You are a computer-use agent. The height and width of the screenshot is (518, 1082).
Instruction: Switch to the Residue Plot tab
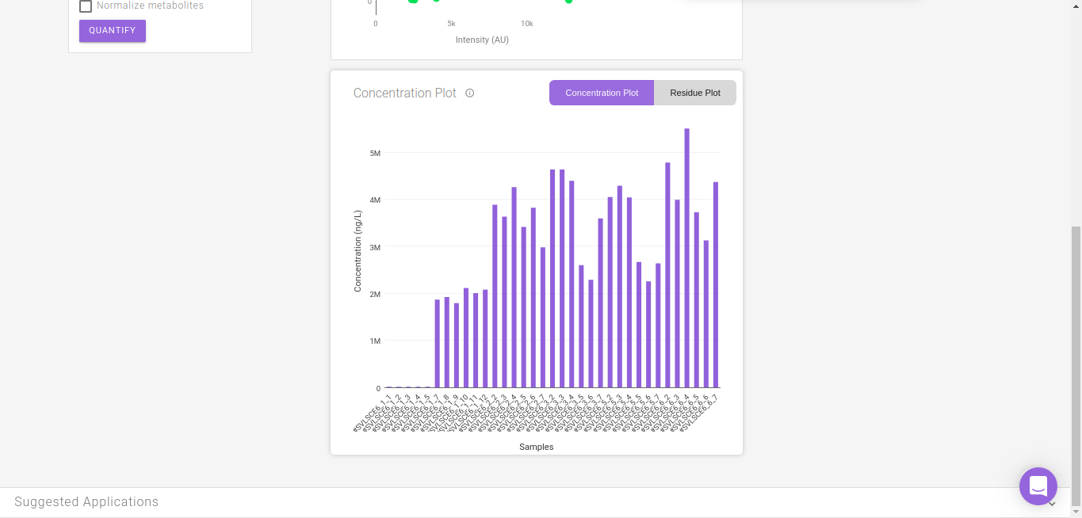pos(695,93)
